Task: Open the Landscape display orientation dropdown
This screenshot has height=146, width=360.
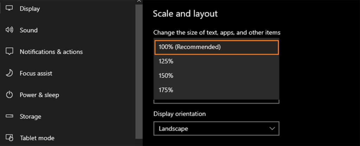Action: click(216, 128)
